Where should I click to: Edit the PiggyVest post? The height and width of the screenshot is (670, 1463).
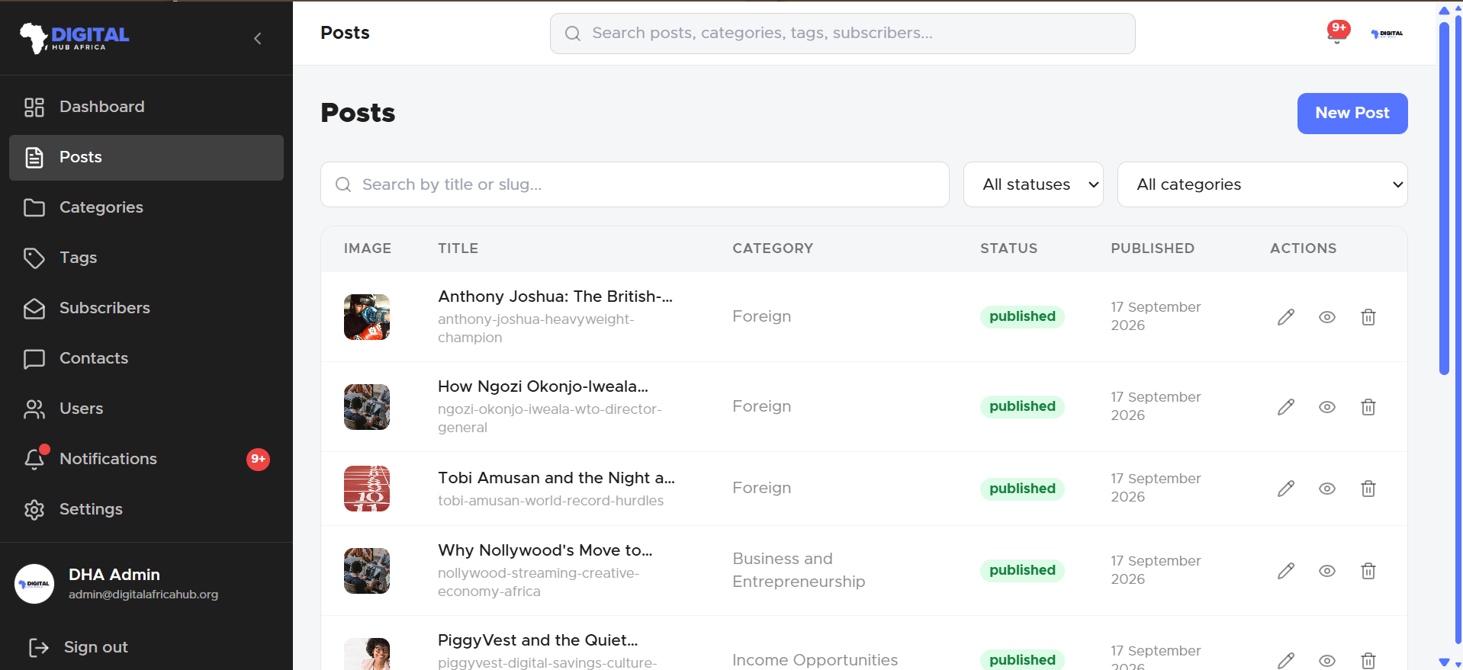coord(1286,660)
